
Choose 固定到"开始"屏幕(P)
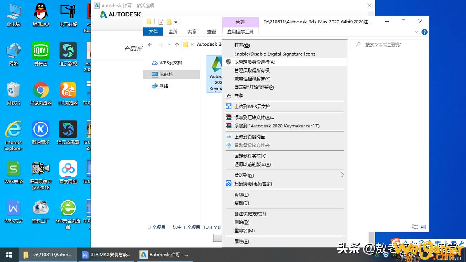(285, 87)
